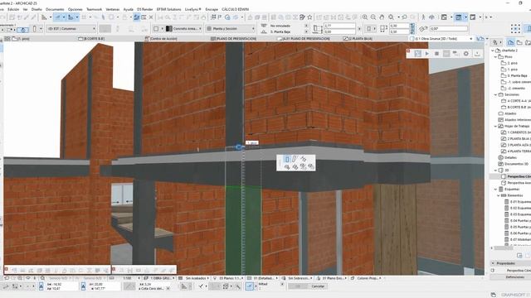Viewport: 531px width, 298px height.
Task: Select the pan hand tool
Action: pyautogui.click(x=382, y=17)
